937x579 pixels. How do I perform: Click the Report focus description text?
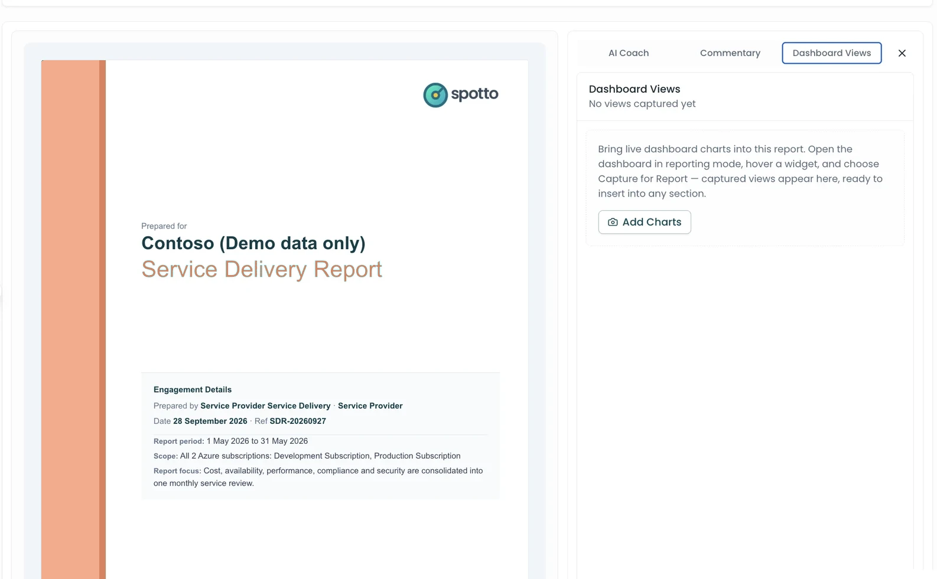tap(318, 477)
